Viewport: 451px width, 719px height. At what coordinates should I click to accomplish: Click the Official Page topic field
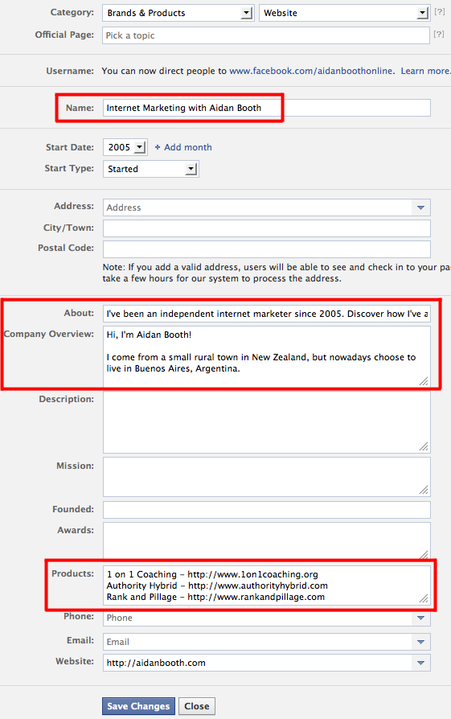266,35
